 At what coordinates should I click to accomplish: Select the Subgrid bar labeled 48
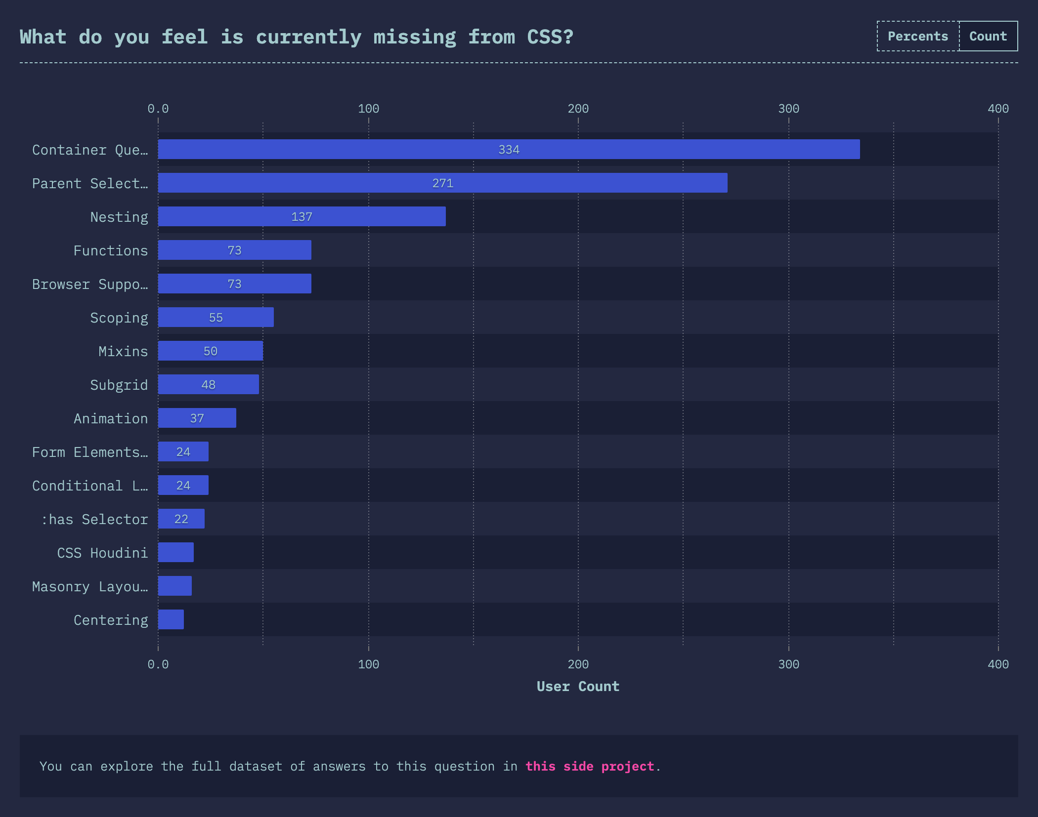208,384
